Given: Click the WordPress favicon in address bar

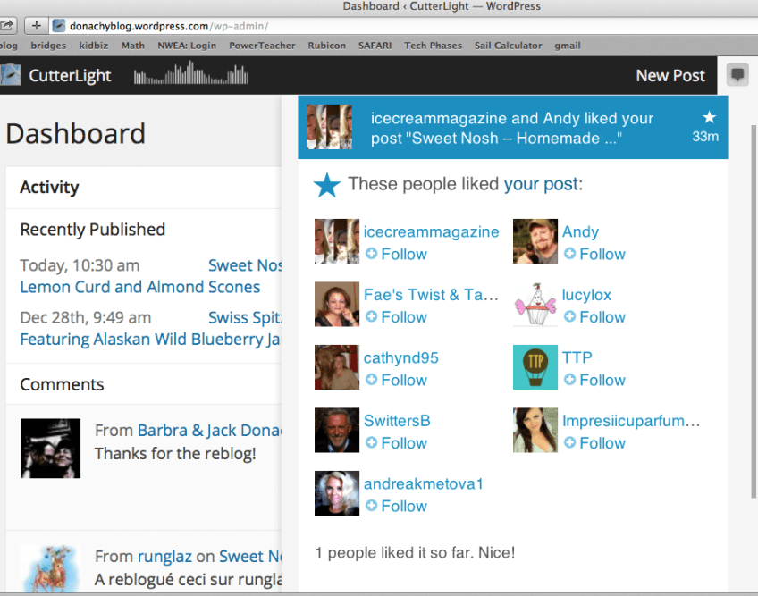Looking at the screenshot, I should [x=60, y=26].
